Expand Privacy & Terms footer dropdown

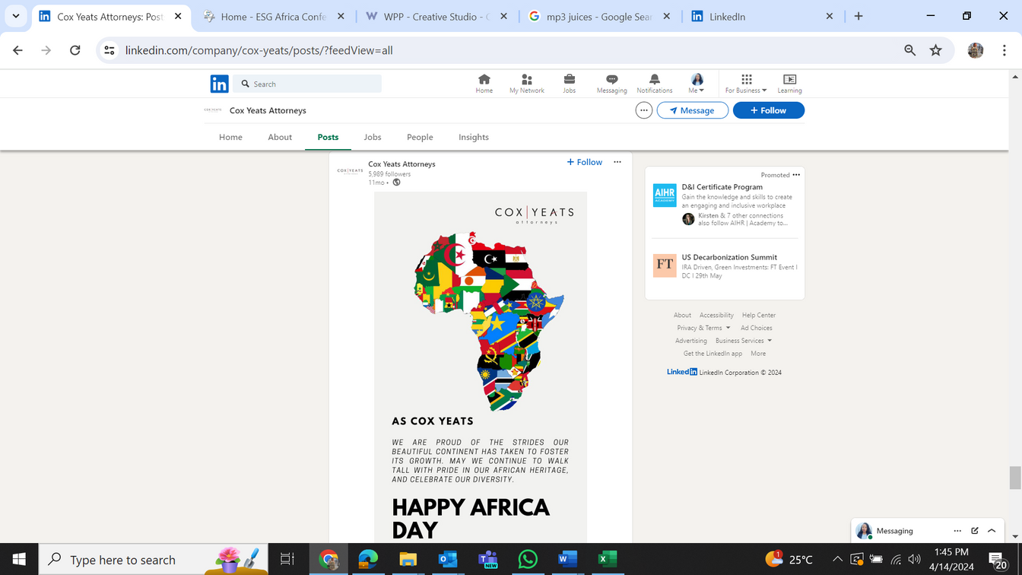click(703, 328)
